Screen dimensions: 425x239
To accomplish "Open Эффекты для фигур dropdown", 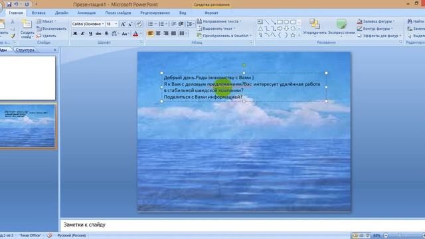I will (379, 36).
